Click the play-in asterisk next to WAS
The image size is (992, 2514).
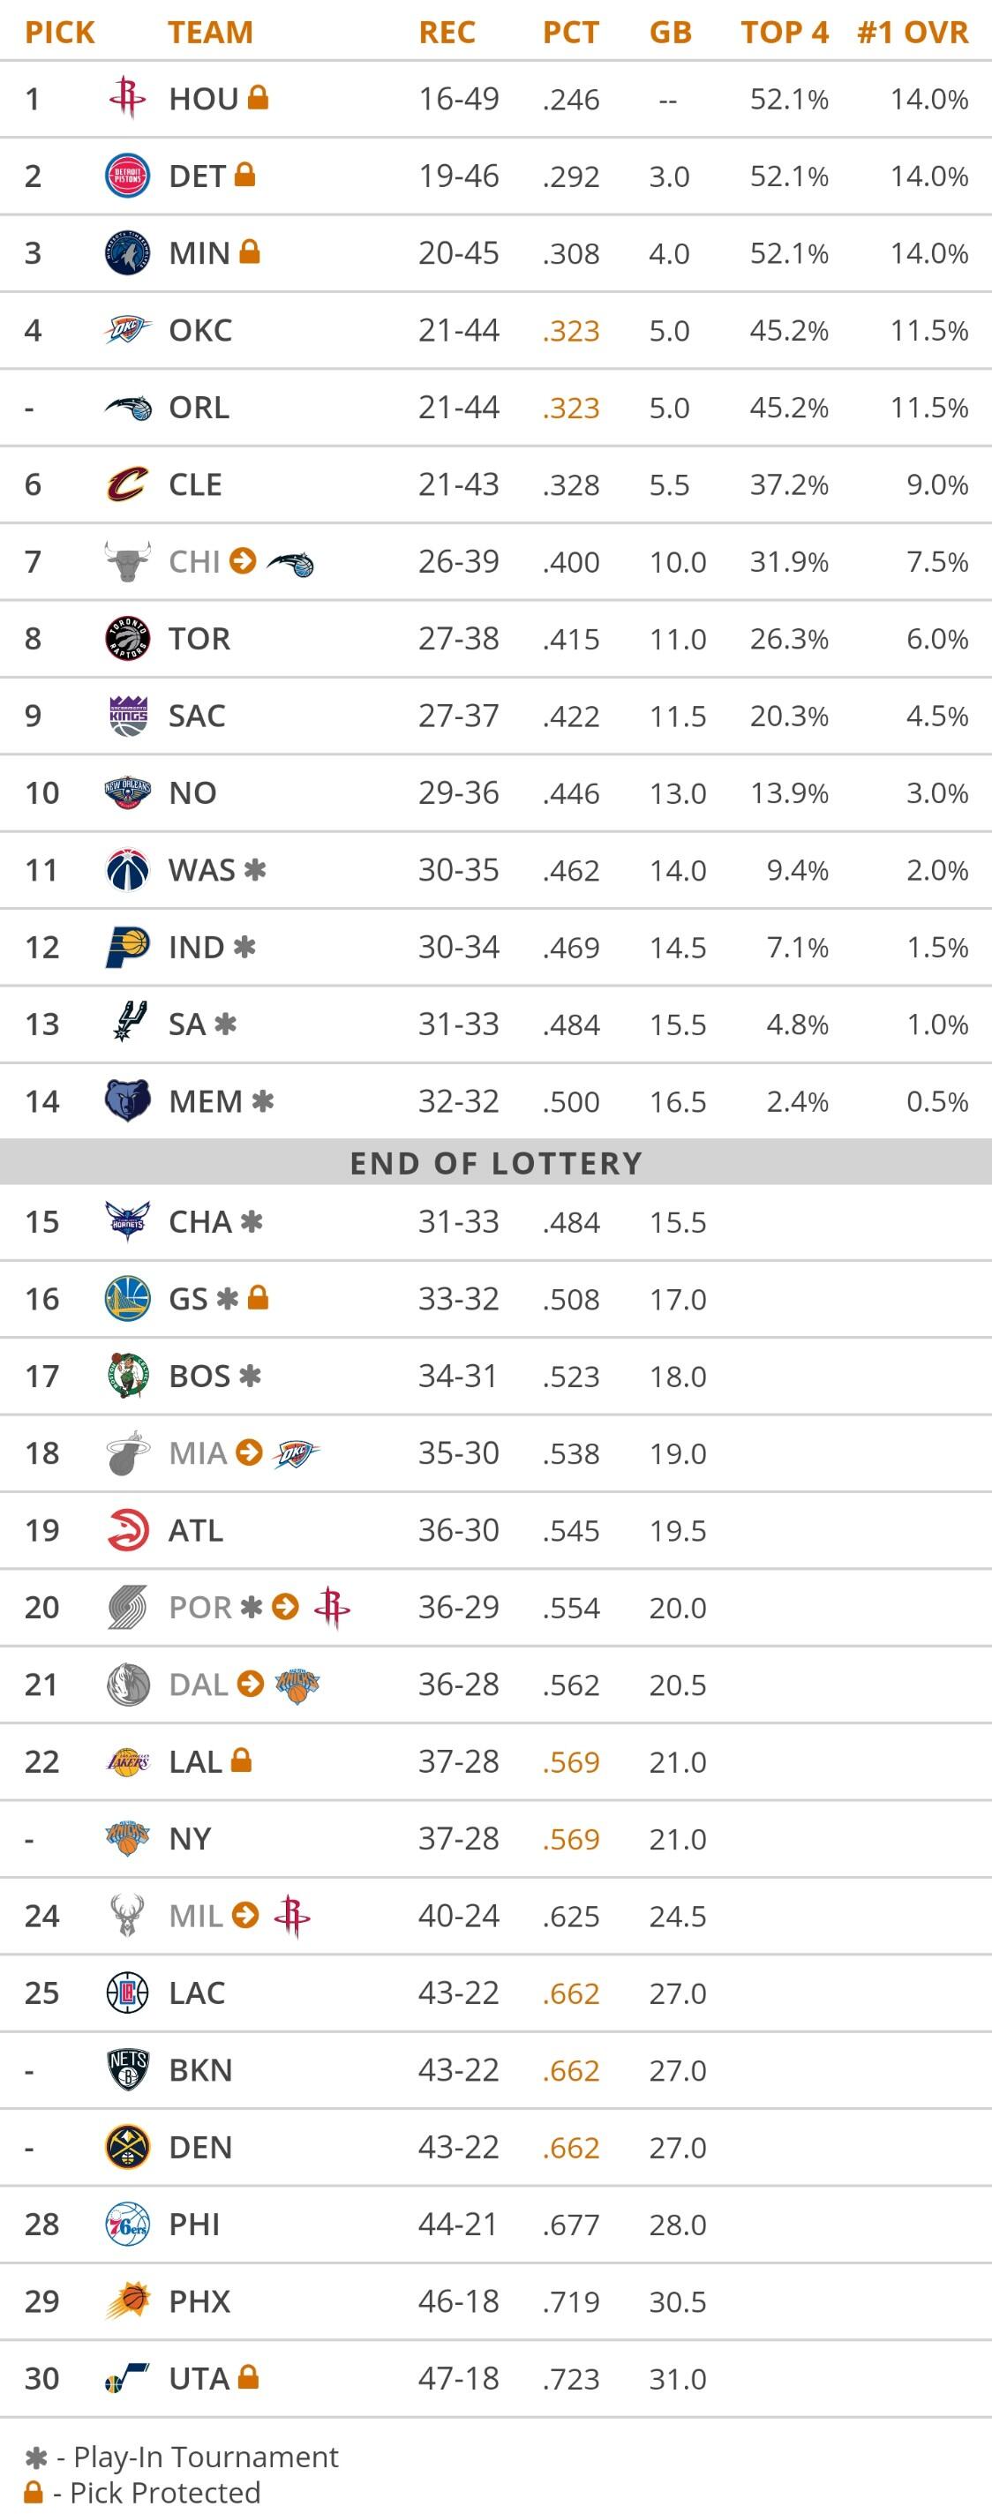coord(255,869)
